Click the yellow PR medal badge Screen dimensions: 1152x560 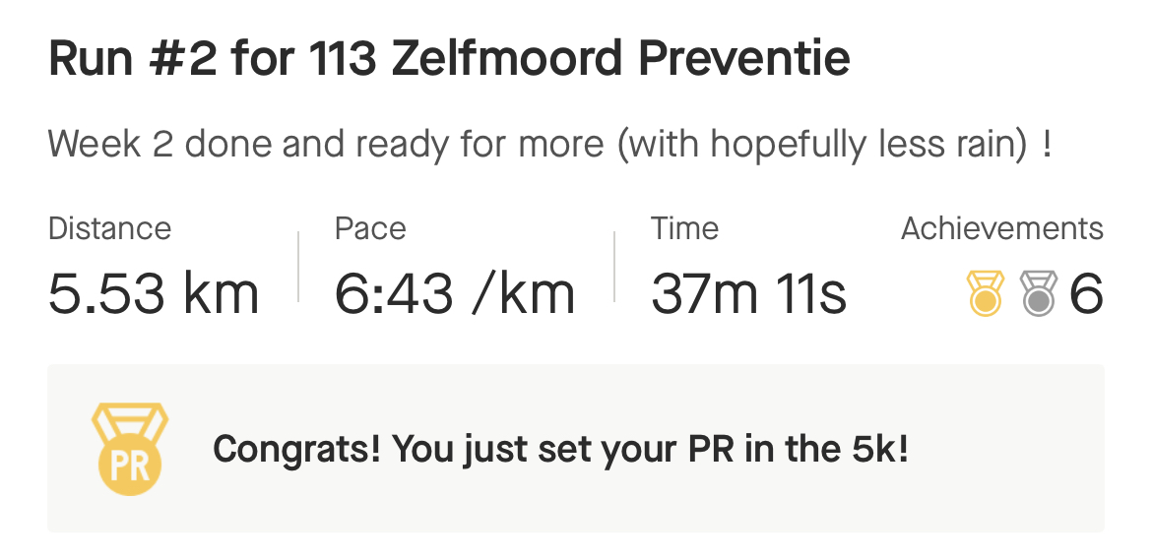130,449
